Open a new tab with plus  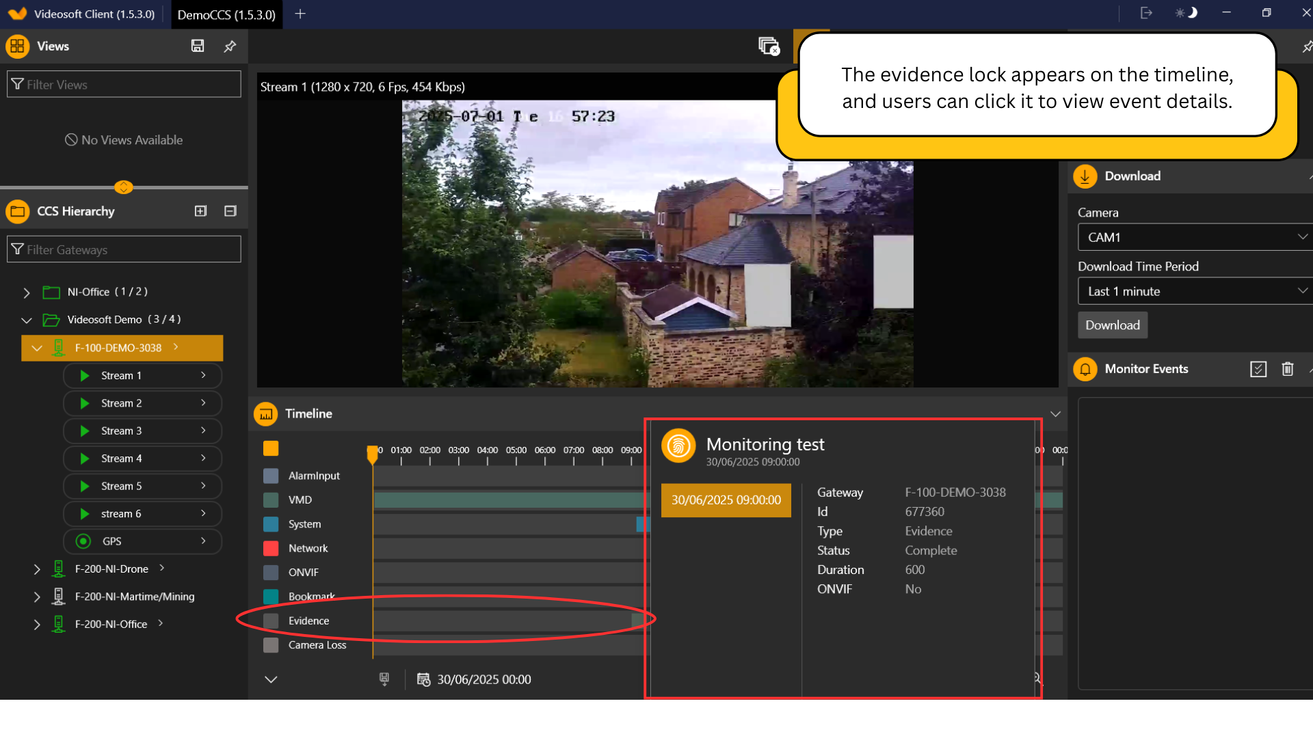[300, 14]
